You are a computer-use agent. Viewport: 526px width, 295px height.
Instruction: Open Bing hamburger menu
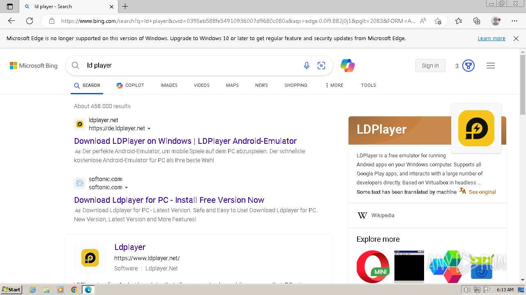click(491, 66)
